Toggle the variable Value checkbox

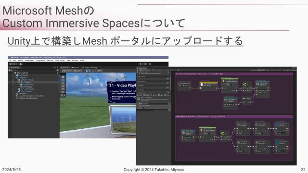pos(143,108)
